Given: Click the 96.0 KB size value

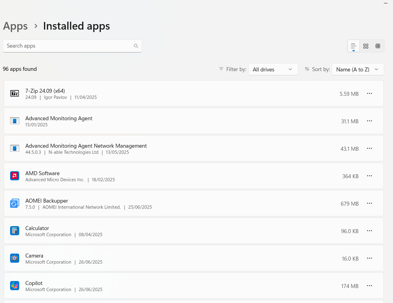Looking at the screenshot, I should (x=350, y=231).
